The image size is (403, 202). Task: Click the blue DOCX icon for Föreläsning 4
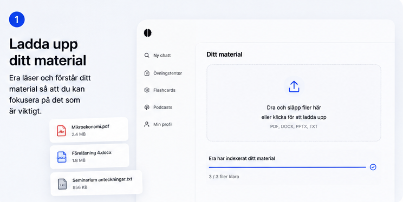[x=62, y=157]
